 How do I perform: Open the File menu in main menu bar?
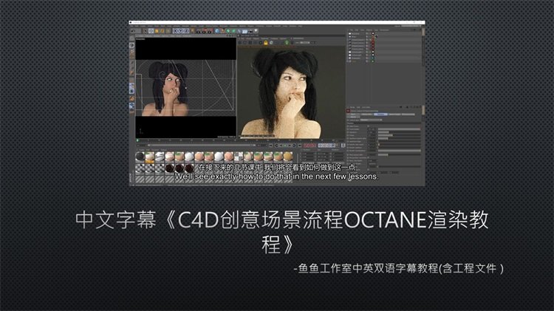coord(132,26)
